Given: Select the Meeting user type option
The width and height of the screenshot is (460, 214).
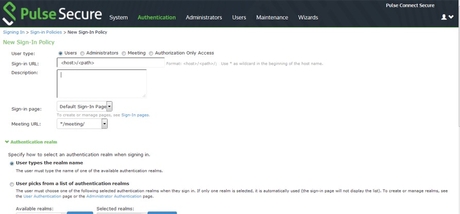Looking at the screenshot, I should click(x=124, y=53).
